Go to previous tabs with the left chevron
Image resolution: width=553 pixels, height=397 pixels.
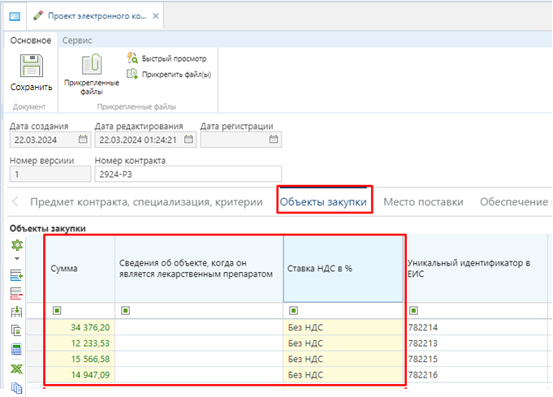[x=15, y=202]
